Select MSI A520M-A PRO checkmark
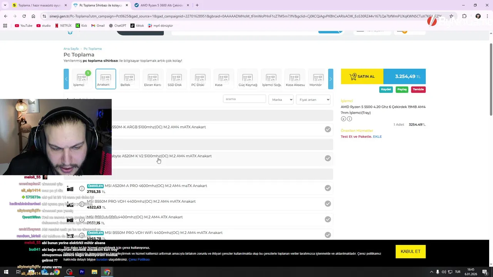 (x=328, y=188)
